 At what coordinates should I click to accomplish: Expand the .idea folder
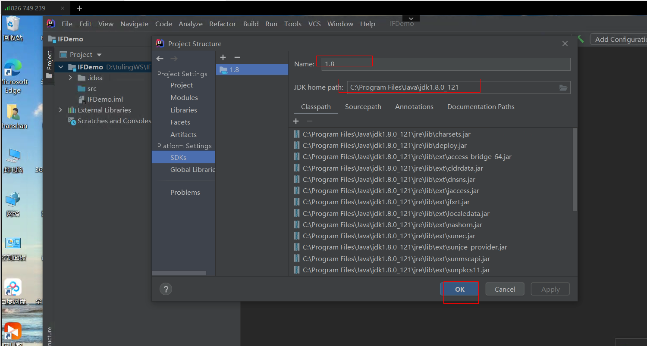70,78
